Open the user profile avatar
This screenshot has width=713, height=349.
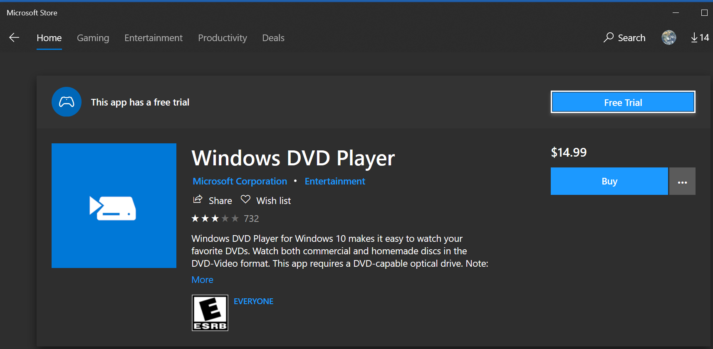click(669, 37)
